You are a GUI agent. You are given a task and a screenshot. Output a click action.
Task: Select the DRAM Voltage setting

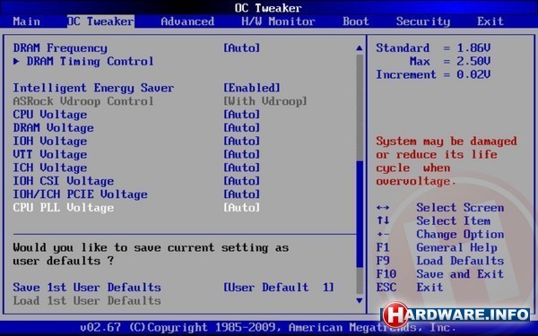53,128
